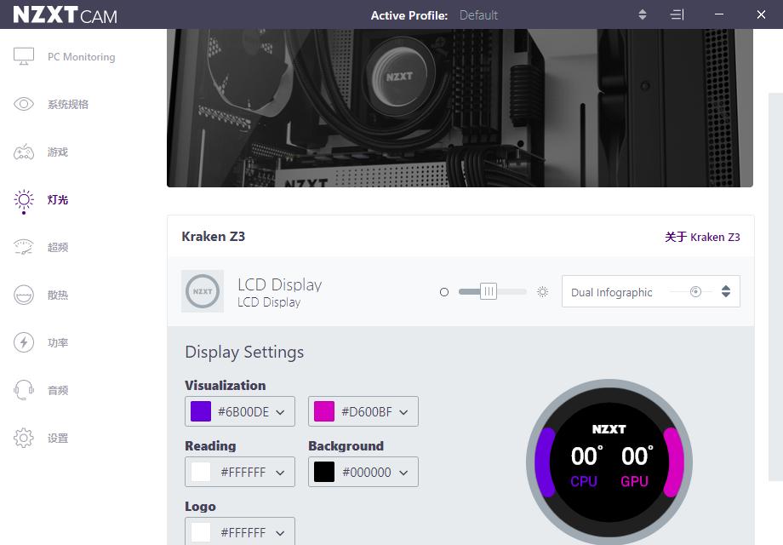783x545 pixels.
Task: Click the minimum brightness circle icon
Action: click(444, 292)
